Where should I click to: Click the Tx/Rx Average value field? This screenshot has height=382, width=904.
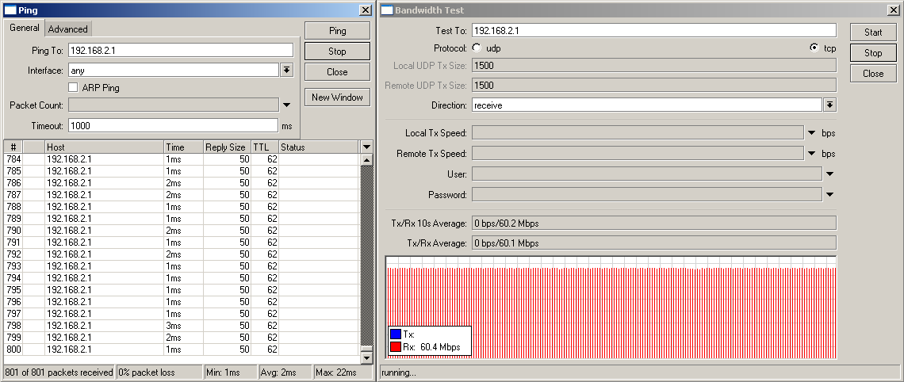(x=653, y=243)
